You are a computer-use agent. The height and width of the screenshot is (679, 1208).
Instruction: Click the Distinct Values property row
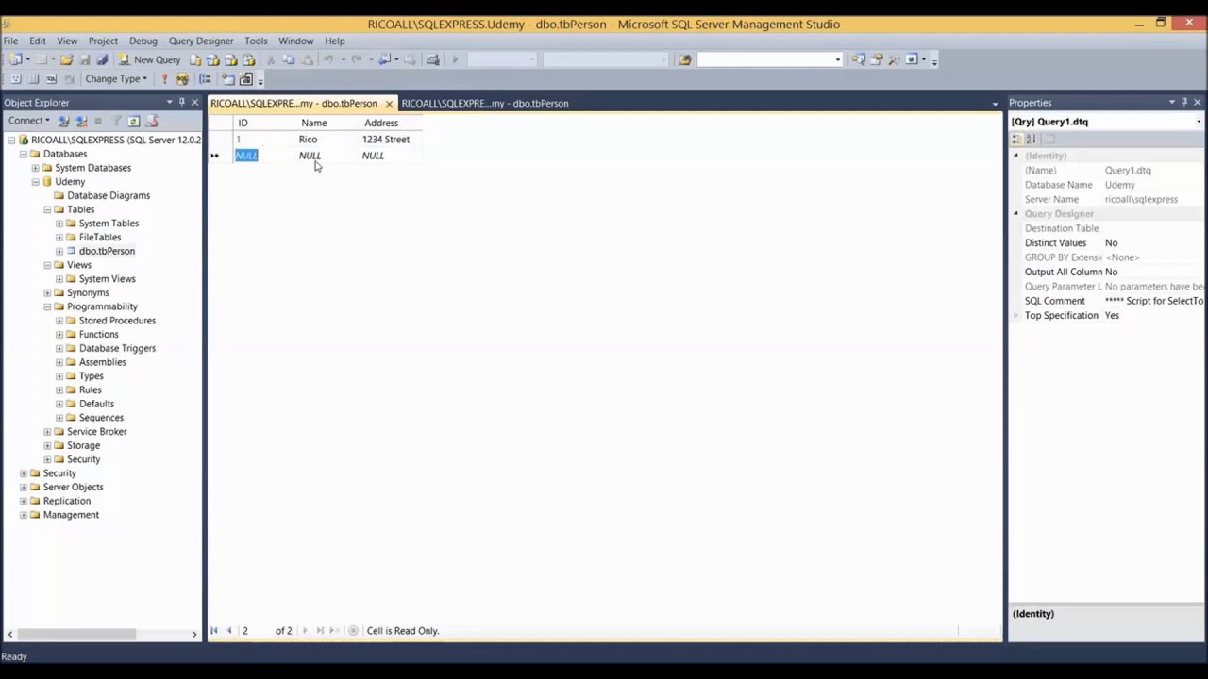(1111, 242)
